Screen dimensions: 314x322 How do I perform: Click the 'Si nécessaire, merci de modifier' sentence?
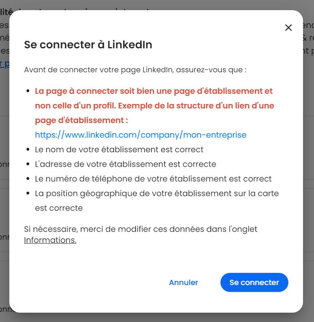pyautogui.click(x=141, y=235)
